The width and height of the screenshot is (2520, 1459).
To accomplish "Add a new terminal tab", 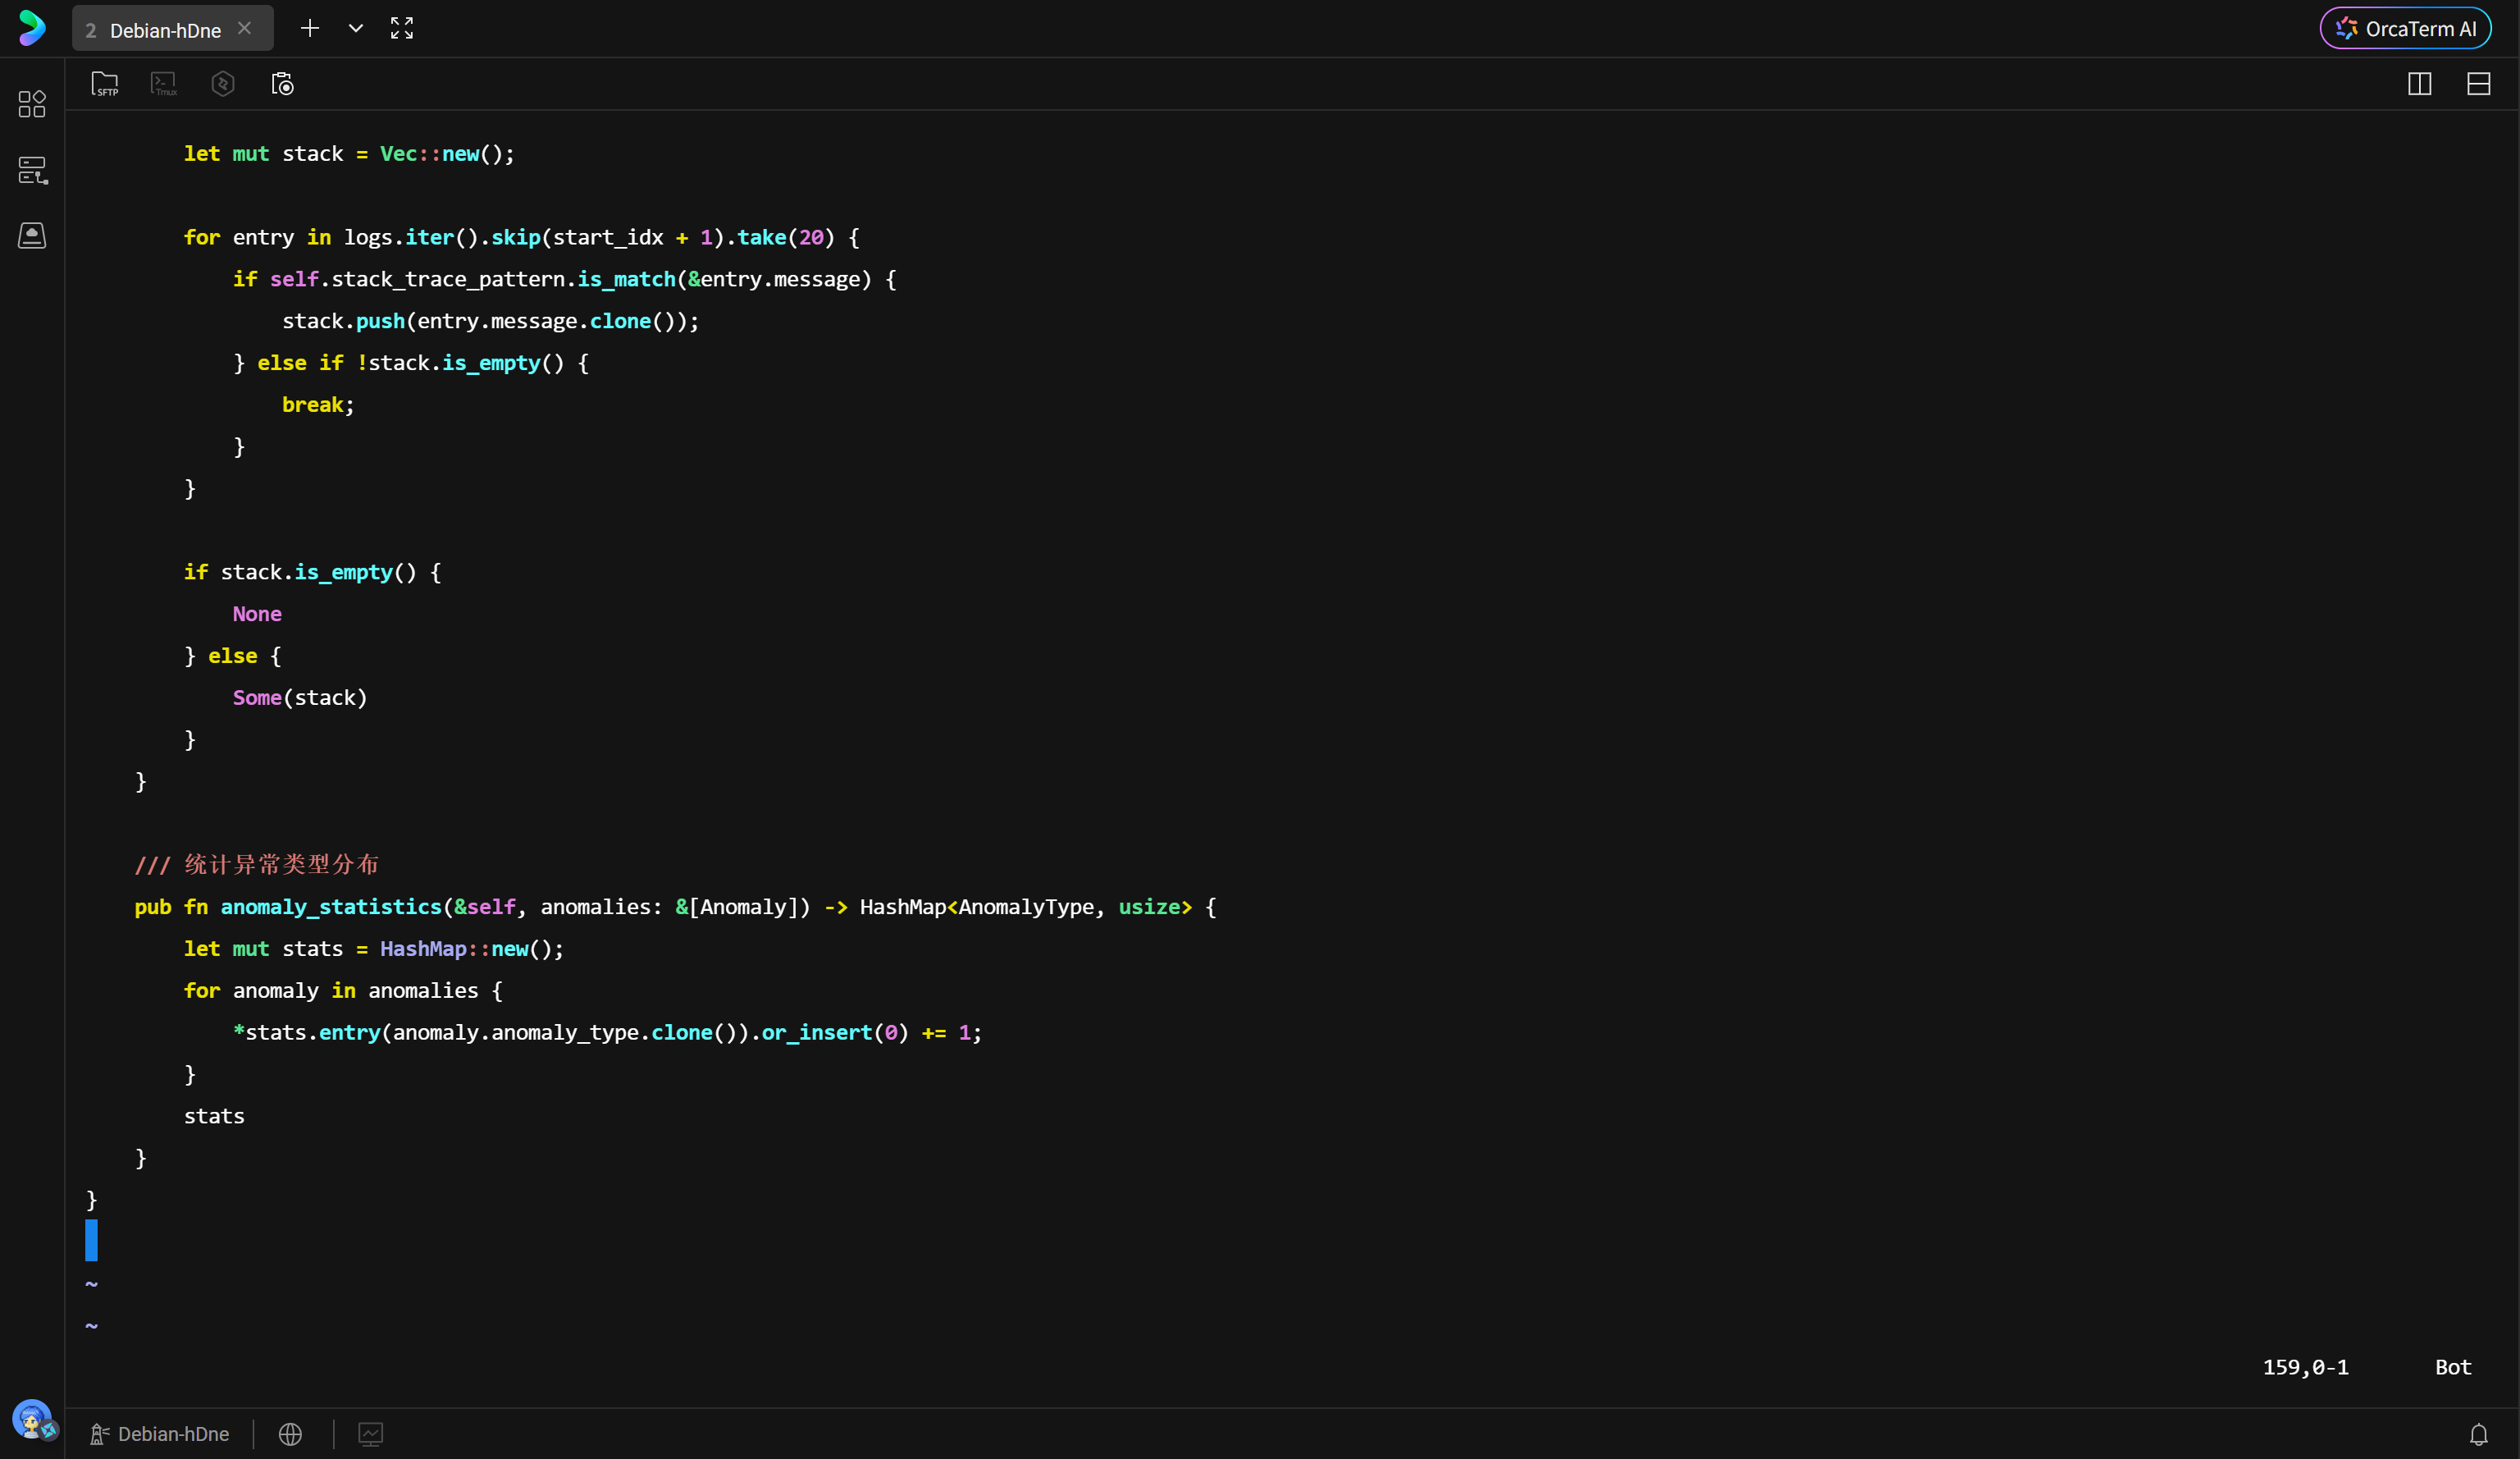I will pyautogui.click(x=310, y=29).
